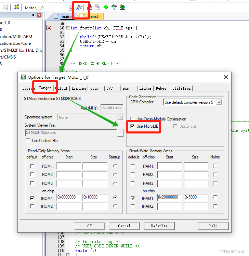Open File Extensions, Books and Environment icon
Image resolution: width=249 pixels, height=256 pixels.
point(90,7)
